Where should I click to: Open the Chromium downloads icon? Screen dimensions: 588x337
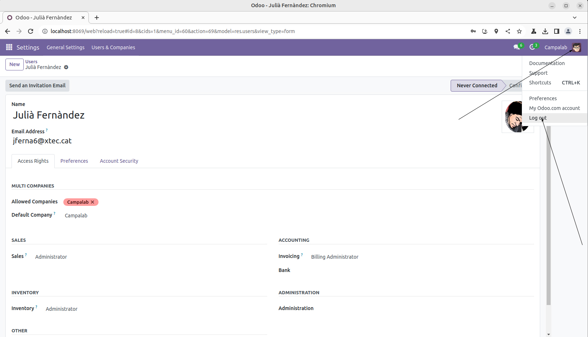click(x=545, y=31)
